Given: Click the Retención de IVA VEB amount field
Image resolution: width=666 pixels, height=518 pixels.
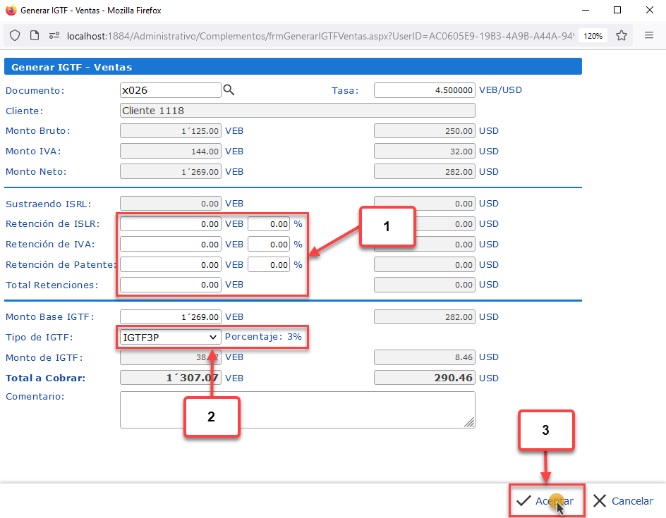Looking at the screenshot, I should click(170, 244).
